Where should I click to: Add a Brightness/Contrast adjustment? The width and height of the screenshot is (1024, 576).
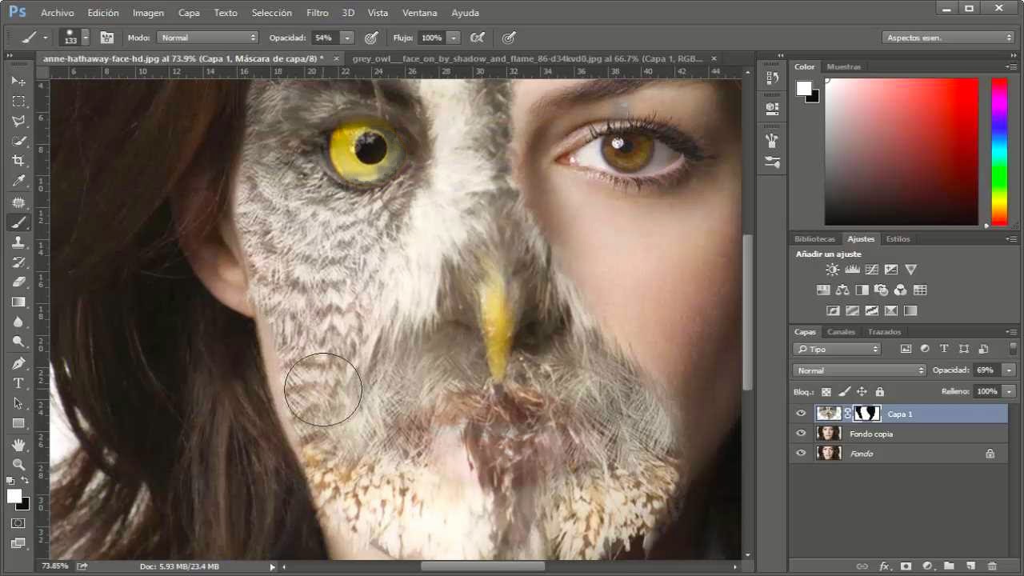(x=833, y=270)
